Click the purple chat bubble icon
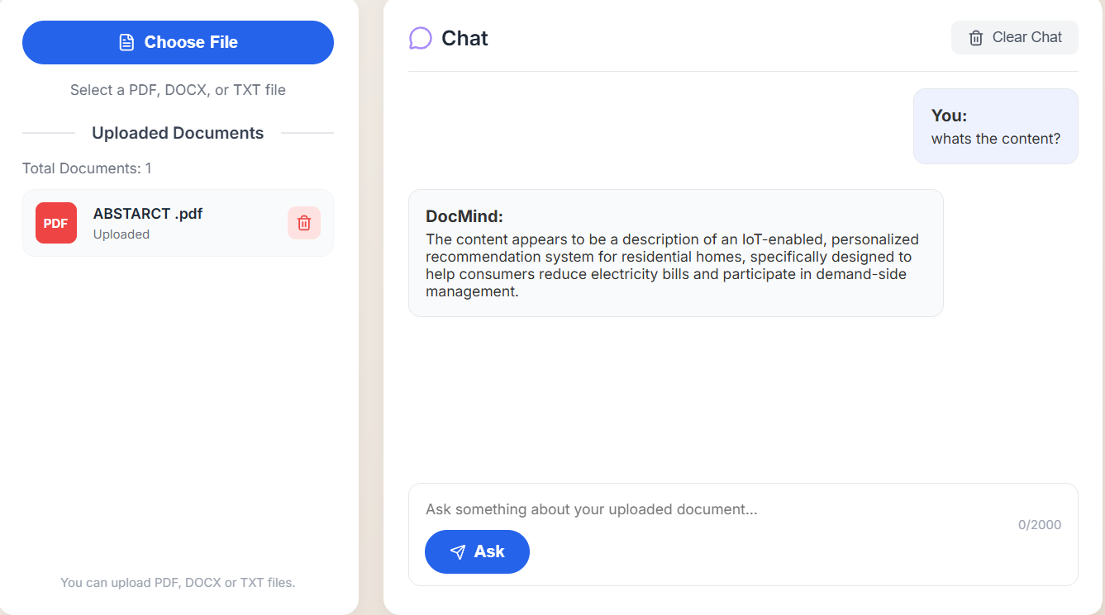The height and width of the screenshot is (615, 1105). (x=421, y=38)
